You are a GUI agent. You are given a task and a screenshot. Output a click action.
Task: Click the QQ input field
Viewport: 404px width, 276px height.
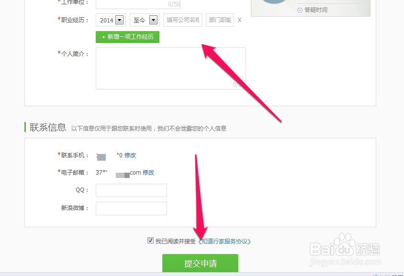[131, 190]
